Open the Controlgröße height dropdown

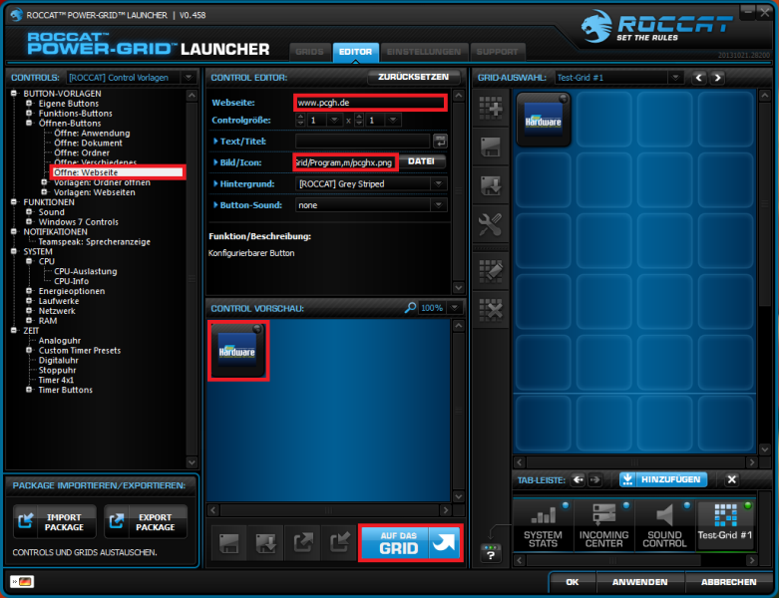[393, 120]
